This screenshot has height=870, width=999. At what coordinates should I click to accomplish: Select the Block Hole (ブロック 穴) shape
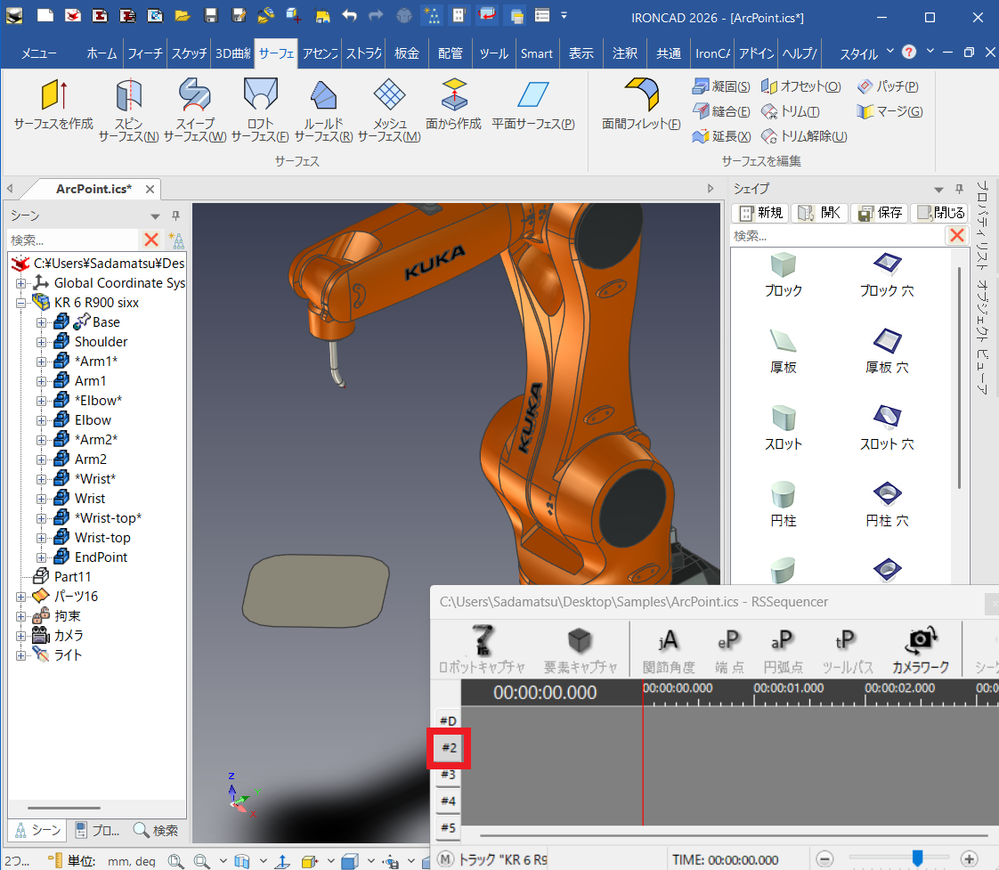(x=887, y=275)
